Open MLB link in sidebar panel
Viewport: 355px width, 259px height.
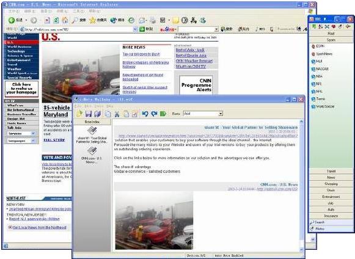tap(317, 61)
